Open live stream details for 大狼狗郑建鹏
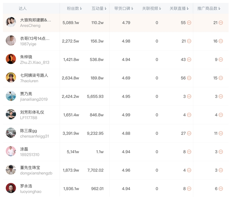The image size is (229, 197). coord(189,23)
